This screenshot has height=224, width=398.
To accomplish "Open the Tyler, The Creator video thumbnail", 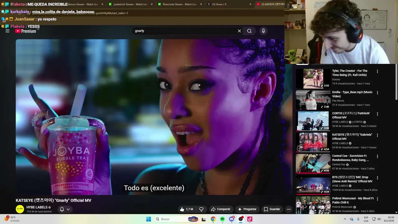I will pyautogui.click(x=313, y=78).
